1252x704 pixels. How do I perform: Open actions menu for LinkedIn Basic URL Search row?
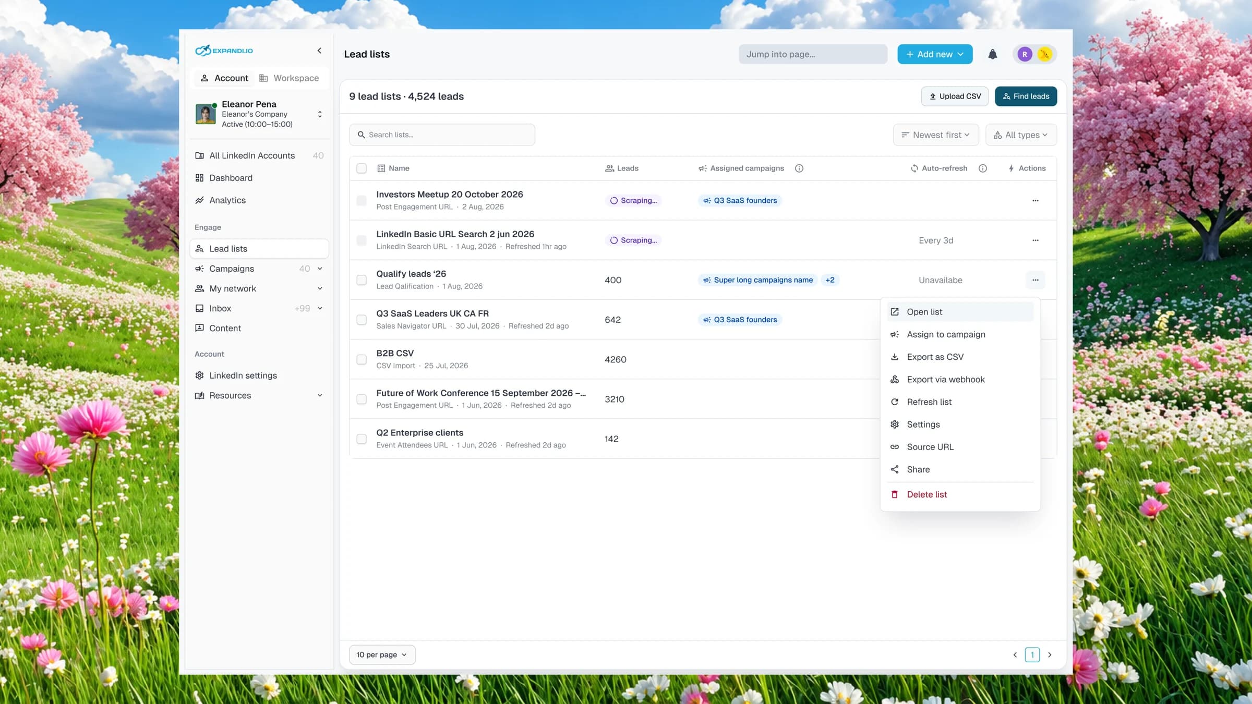[1035, 240]
